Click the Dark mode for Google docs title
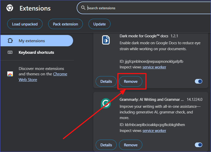Screen dimensions: 211x152 click(144, 36)
